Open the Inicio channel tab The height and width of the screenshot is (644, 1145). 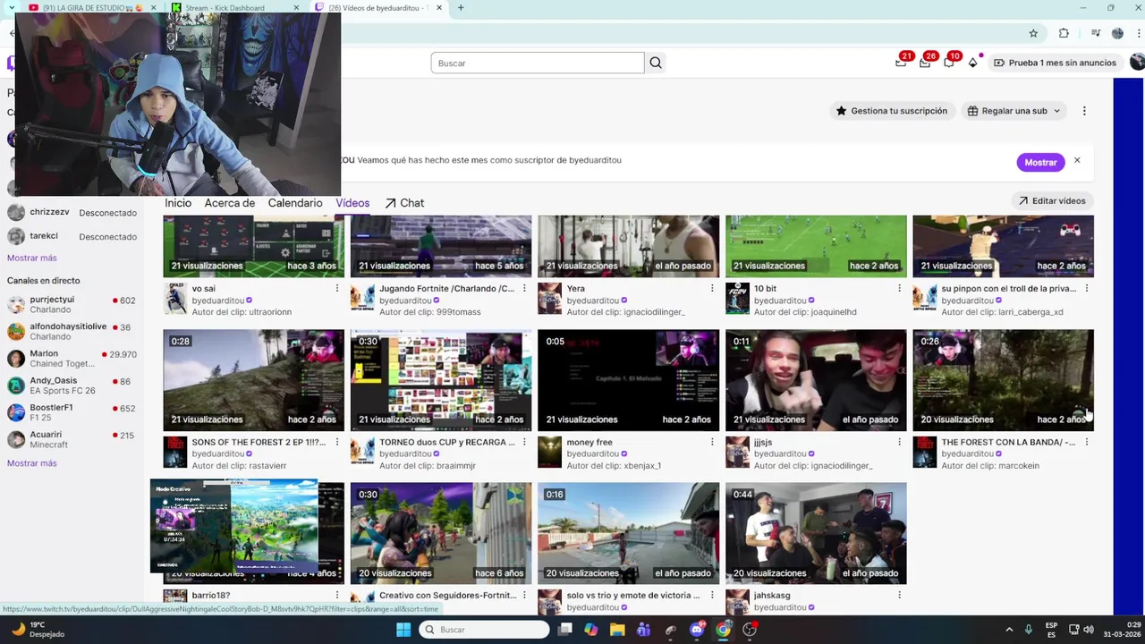(x=178, y=203)
